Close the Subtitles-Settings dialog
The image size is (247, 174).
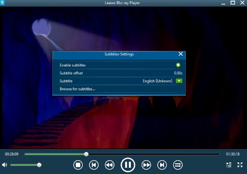pyautogui.click(x=181, y=54)
